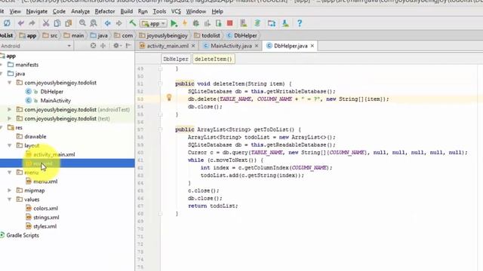
Task: Open the View menu
Action: 15,11
